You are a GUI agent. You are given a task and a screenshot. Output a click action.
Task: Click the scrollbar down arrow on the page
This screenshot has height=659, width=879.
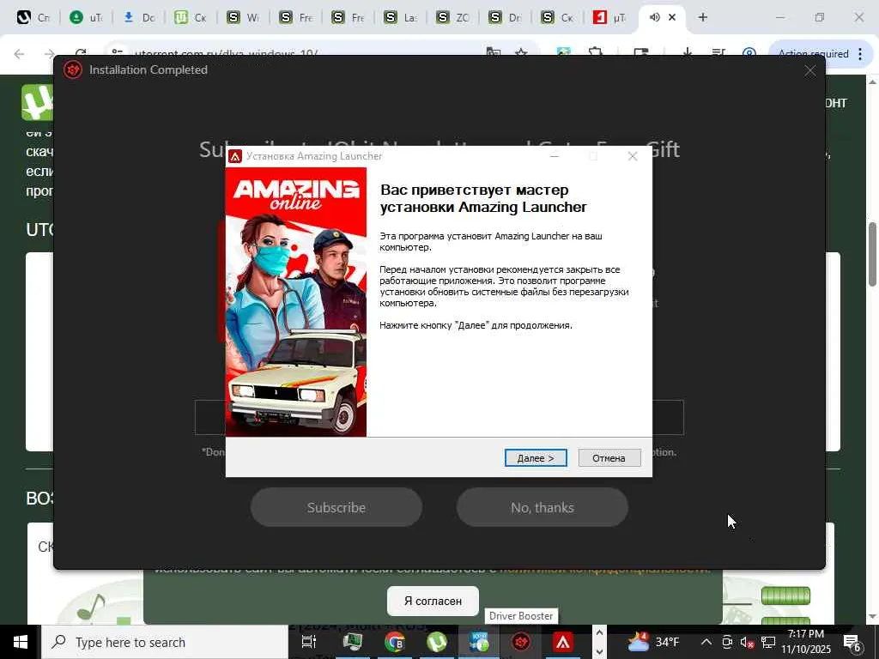pyautogui.click(x=873, y=617)
